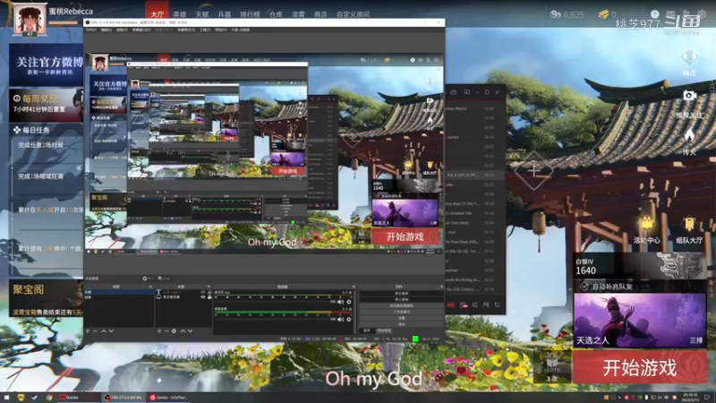Switch to the OBS taskbar button
This screenshot has width=716, height=403.
124,398
